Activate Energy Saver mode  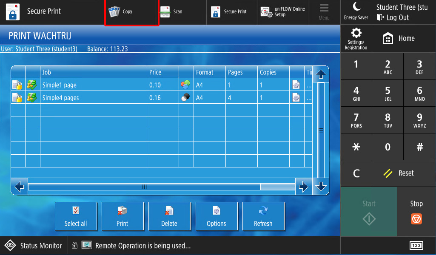coord(356,11)
